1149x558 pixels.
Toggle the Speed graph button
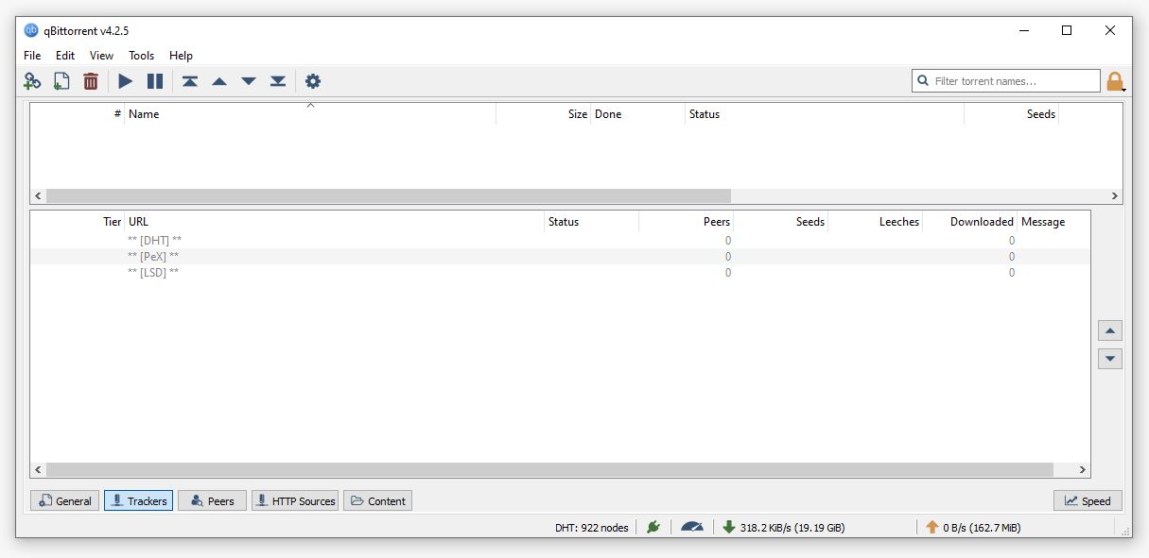pos(1088,500)
